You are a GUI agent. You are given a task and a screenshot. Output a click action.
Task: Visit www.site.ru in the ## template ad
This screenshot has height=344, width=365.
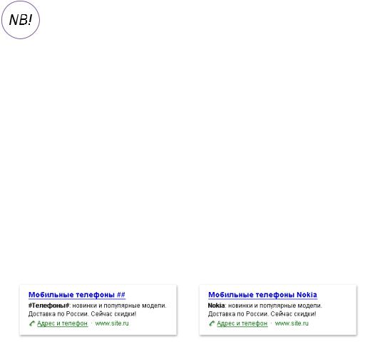point(112,323)
